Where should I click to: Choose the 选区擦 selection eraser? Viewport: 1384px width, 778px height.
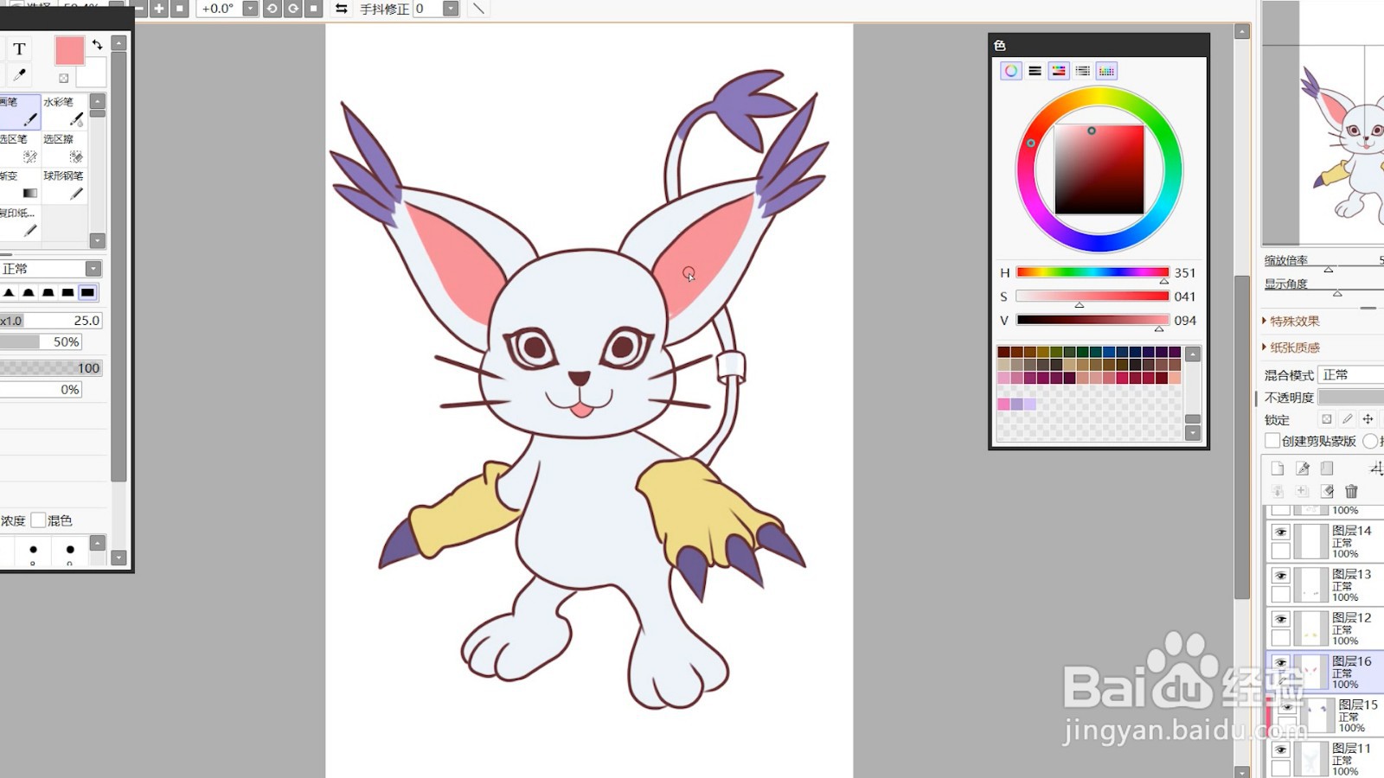point(63,149)
